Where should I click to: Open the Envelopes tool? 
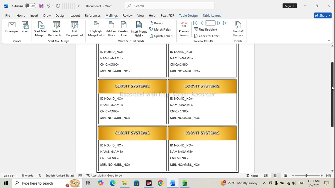12,28
